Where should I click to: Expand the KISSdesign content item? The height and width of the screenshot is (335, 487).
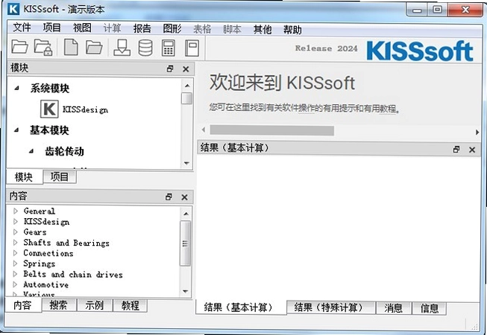coord(16,222)
